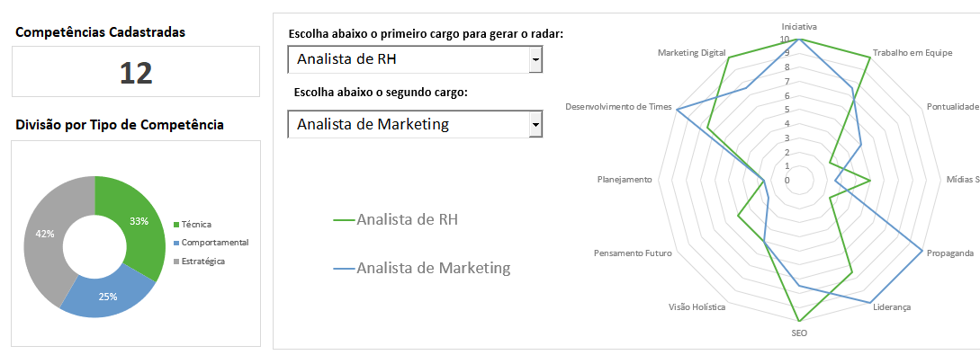Click the gray Estratégica legend swatch
The image size is (980, 355).
pyautogui.click(x=177, y=262)
